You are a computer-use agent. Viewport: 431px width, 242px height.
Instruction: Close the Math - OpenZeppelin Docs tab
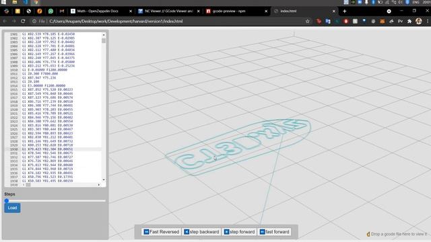click(x=131, y=11)
